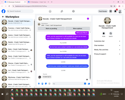Expand Media, files and links section
125x100 pixels.
[x=107, y=50]
